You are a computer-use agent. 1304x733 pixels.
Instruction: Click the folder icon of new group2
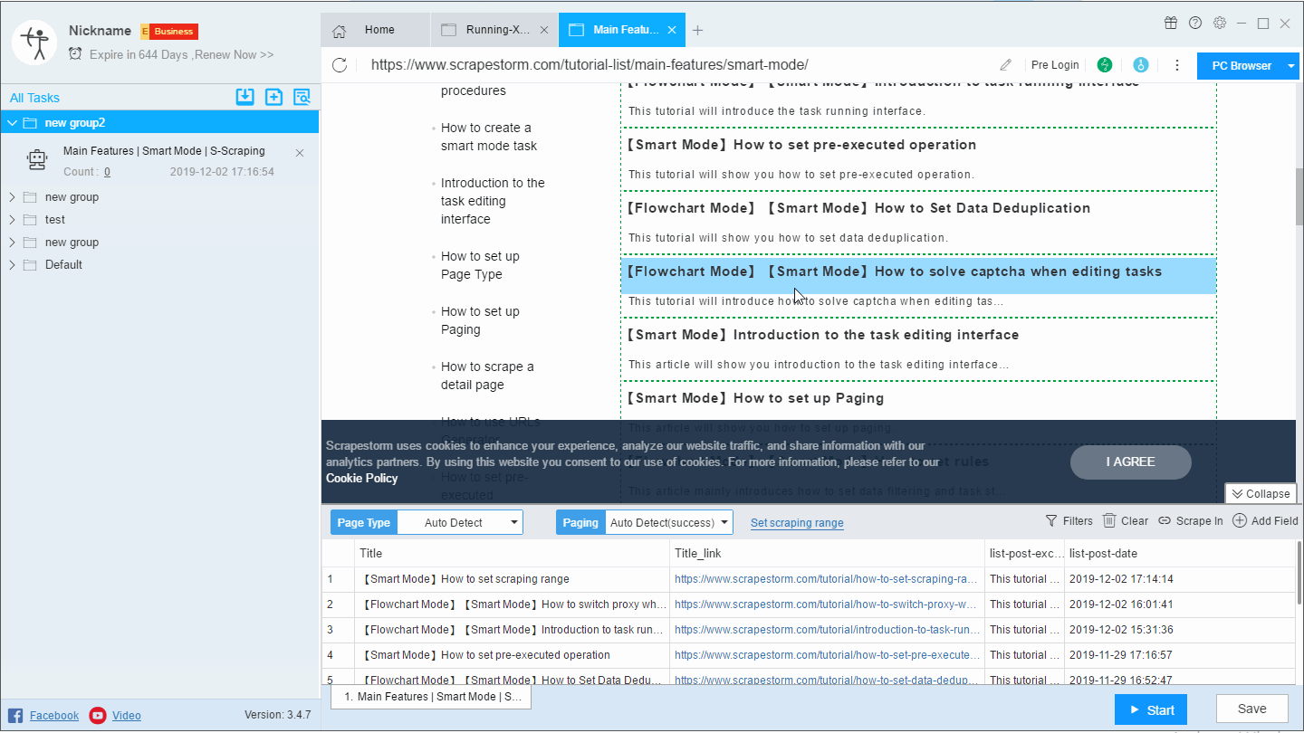point(30,123)
